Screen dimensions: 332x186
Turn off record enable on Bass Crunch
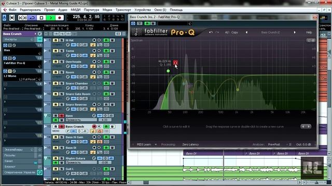94,127
